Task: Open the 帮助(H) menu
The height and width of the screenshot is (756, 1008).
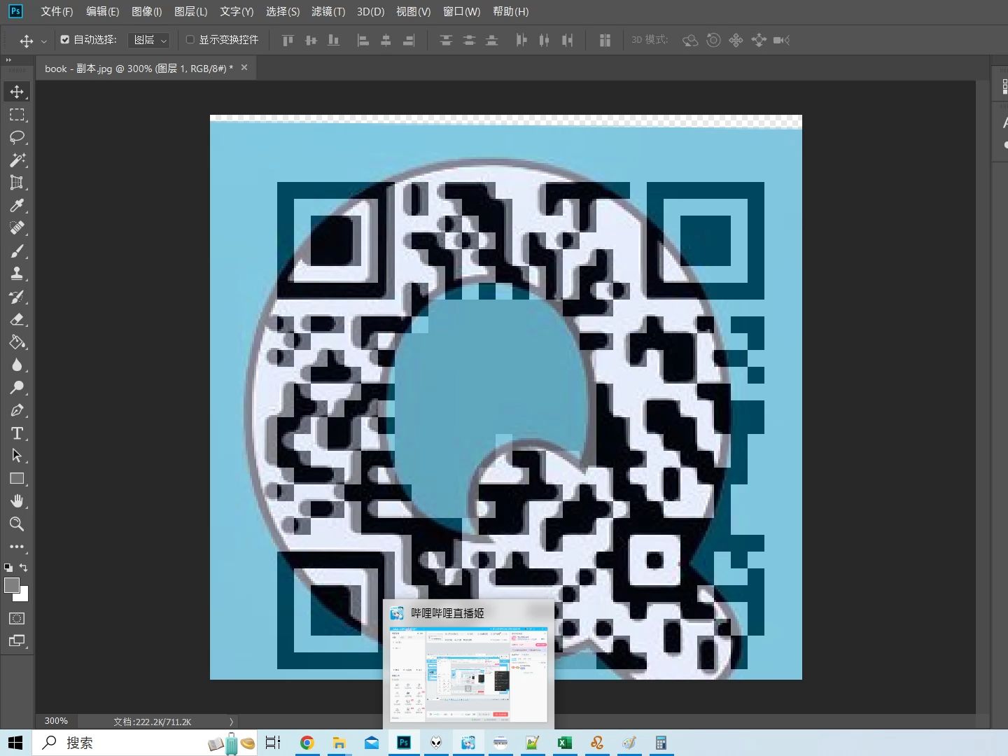Action: (x=511, y=12)
